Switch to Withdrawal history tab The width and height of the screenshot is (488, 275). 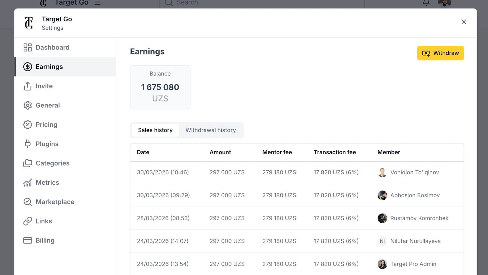coord(211,130)
